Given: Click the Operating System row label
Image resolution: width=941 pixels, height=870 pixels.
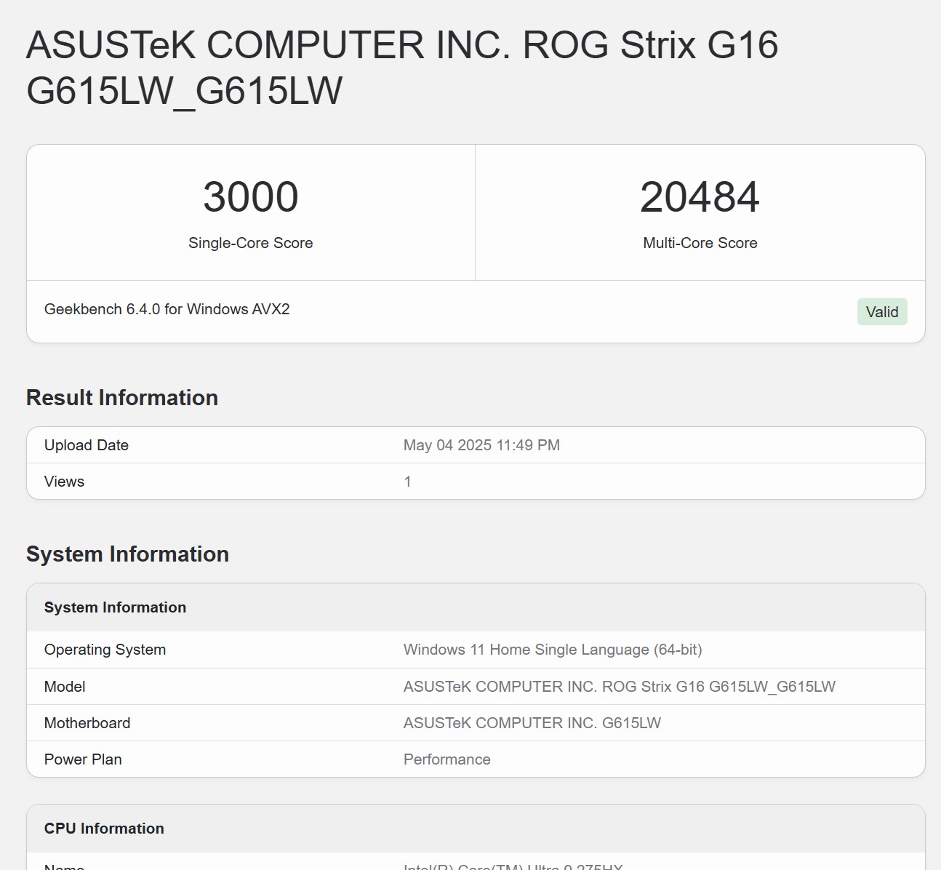Looking at the screenshot, I should (x=105, y=650).
